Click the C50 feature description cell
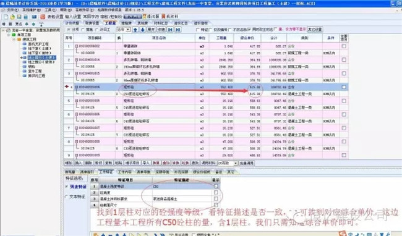Viewport: 402px width, 236px height. click(182, 187)
